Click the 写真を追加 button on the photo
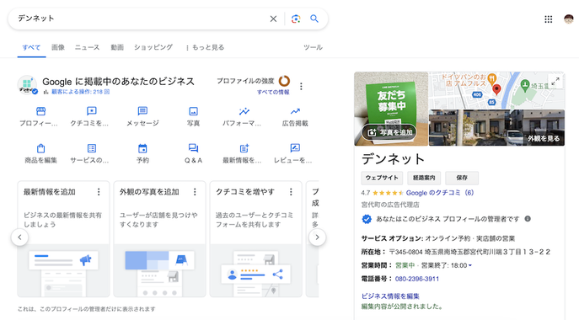 coord(389,132)
